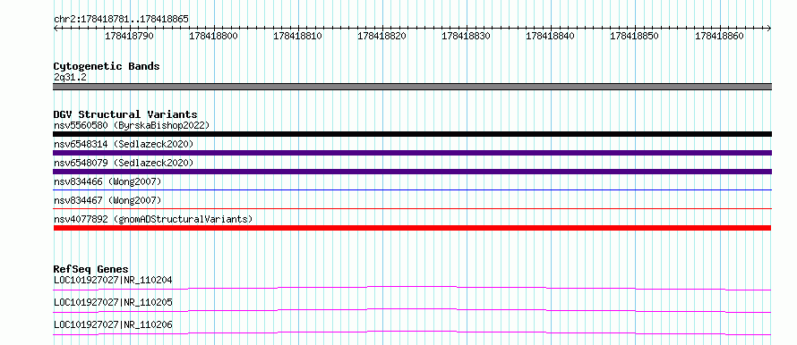Screen dimensions: 797x345
Task: Click ruler position 178418810
Action: (x=297, y=36)
